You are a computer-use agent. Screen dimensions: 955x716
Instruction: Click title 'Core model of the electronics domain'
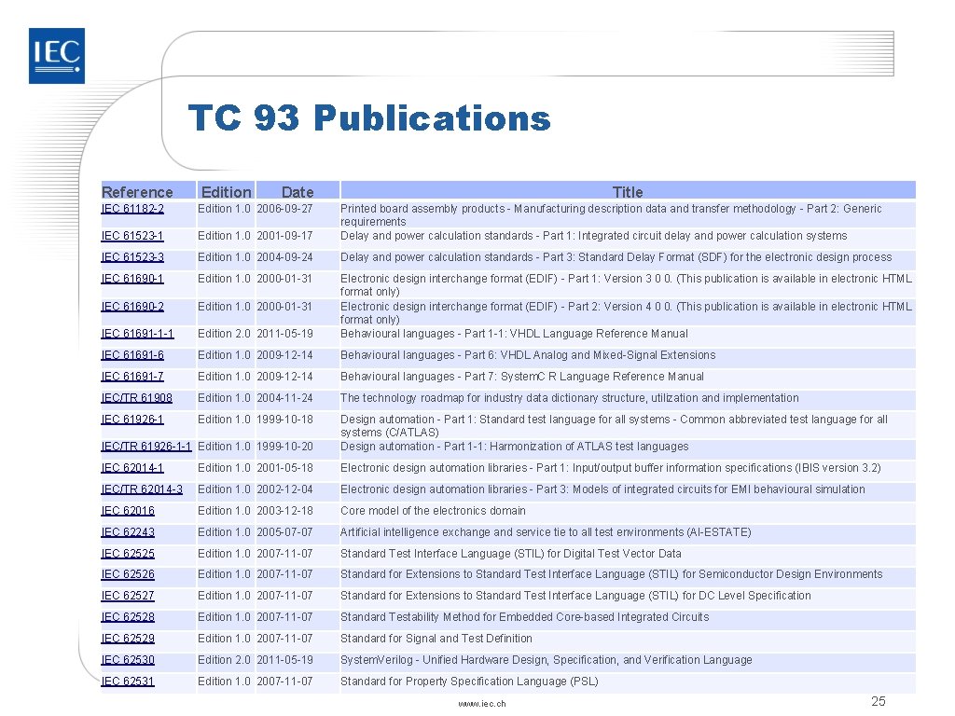point(433,511)
